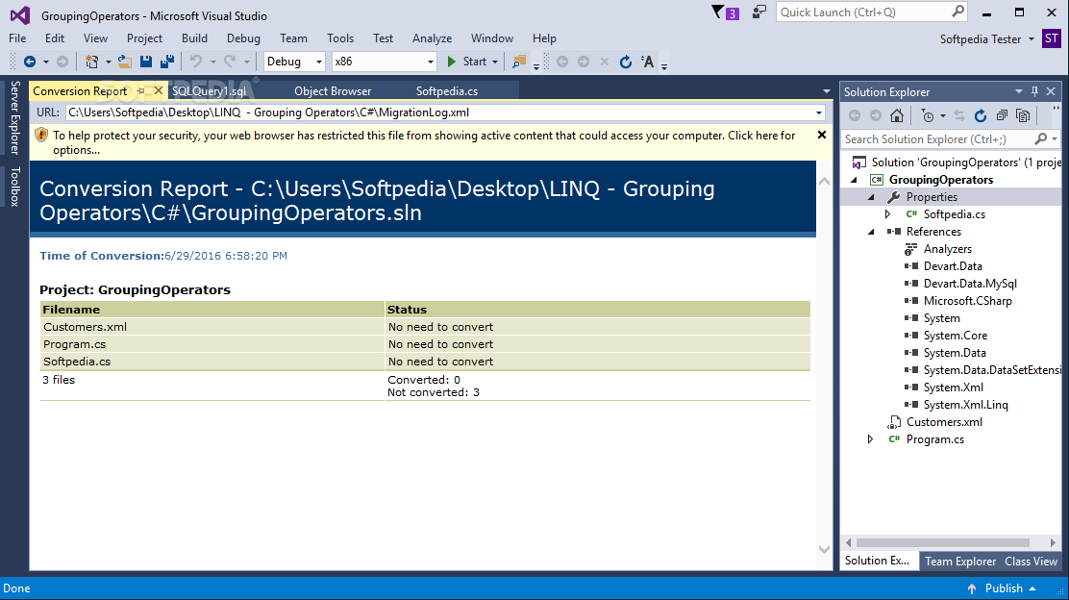Switch to Softpedia.cs document tab
The height and width of the screenshot is (600, 1069).
point(447,90)
